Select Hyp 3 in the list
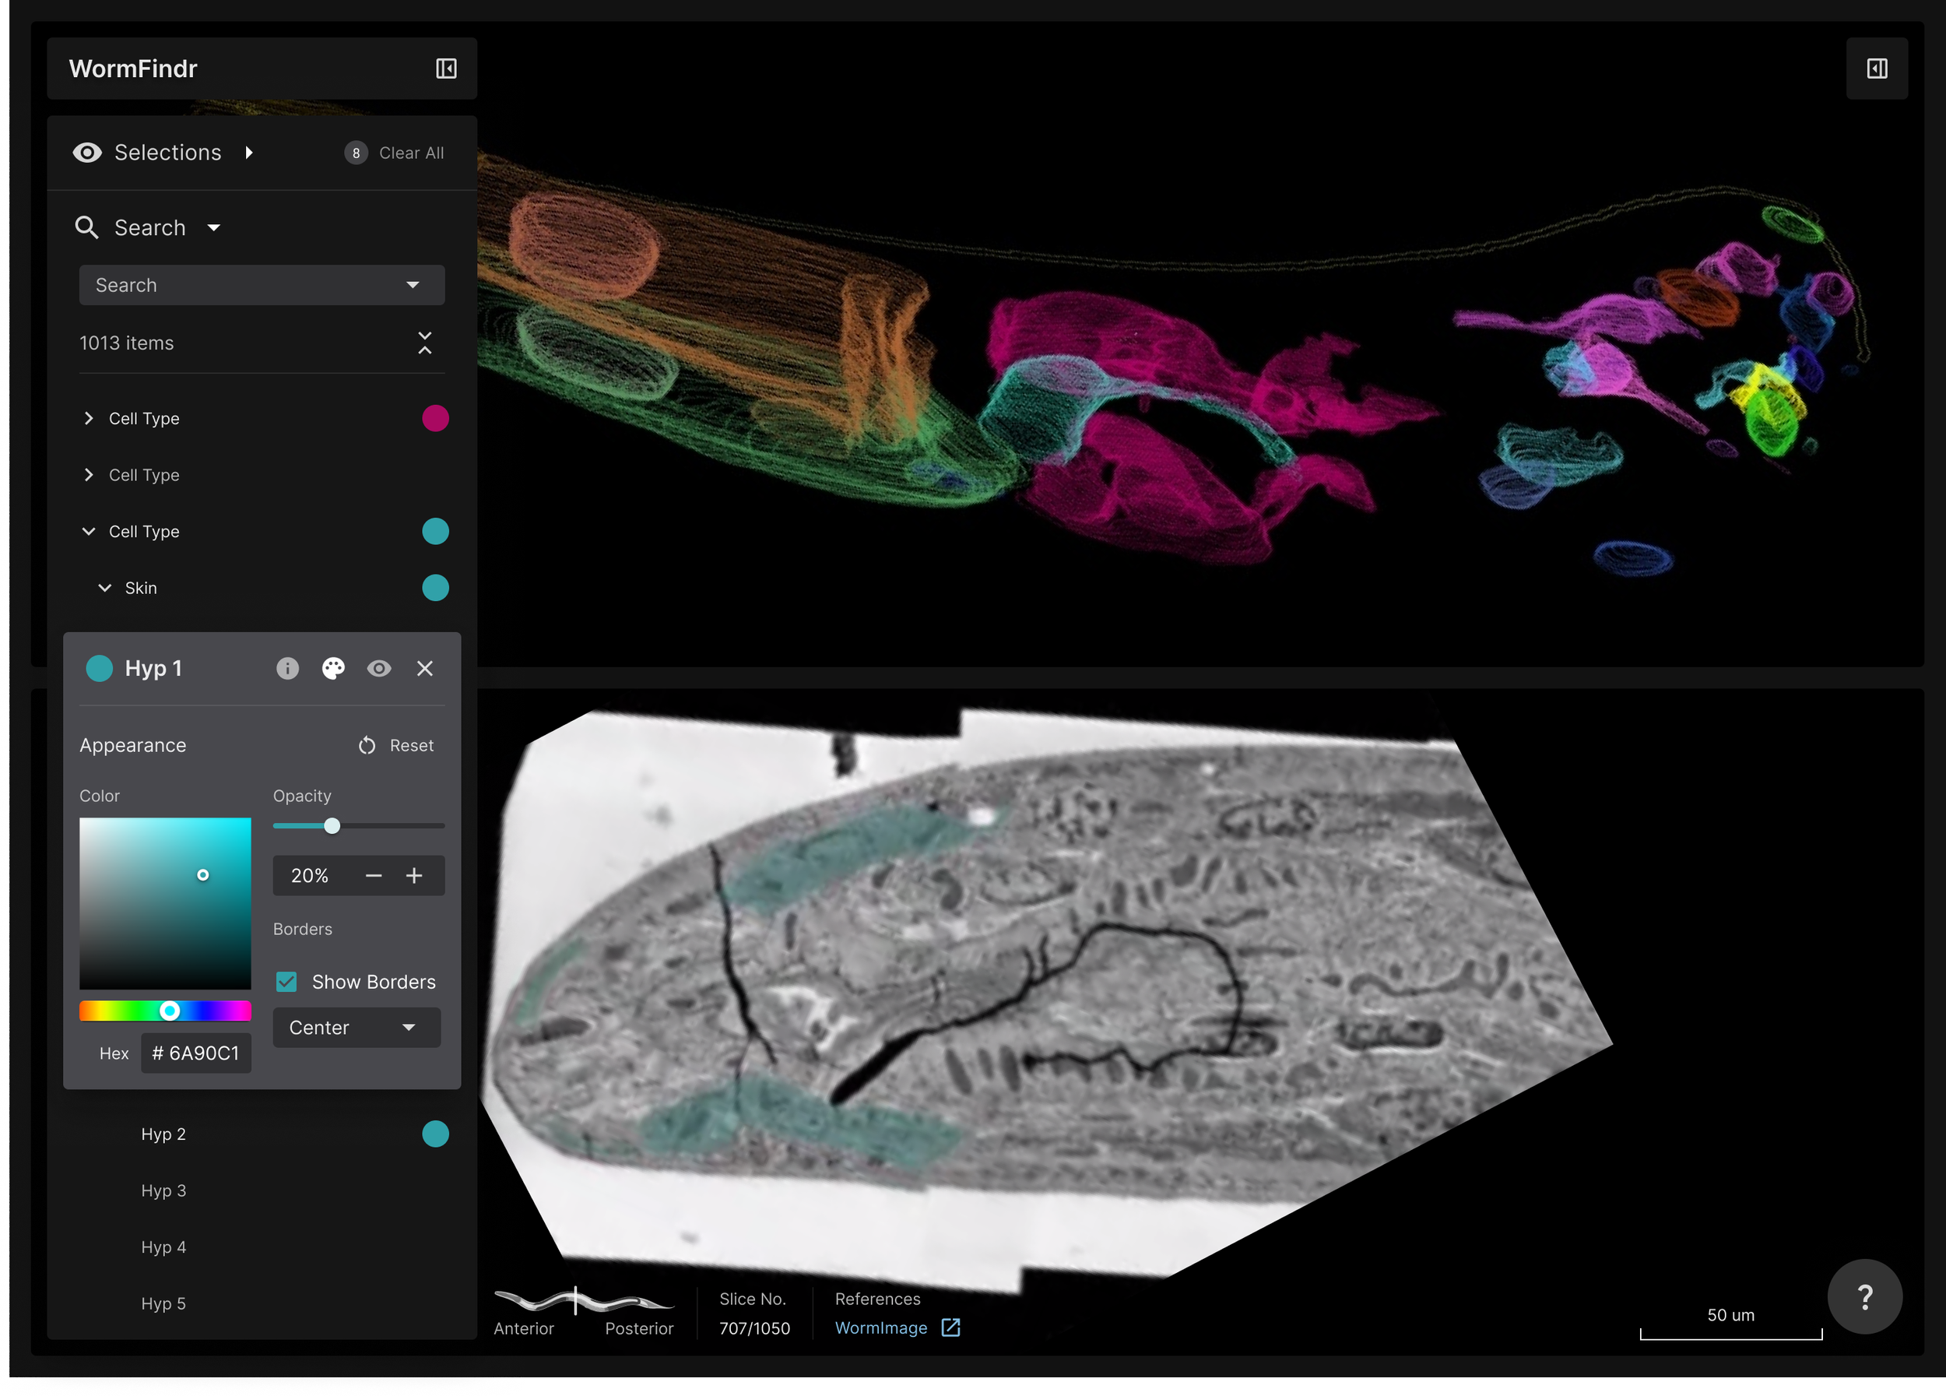The image size is (1946, 1396). 163,1190
